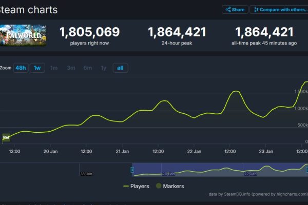Open the Palworld game thumbnail
This screenshot has height=205, width=308.
click(23, 35)
